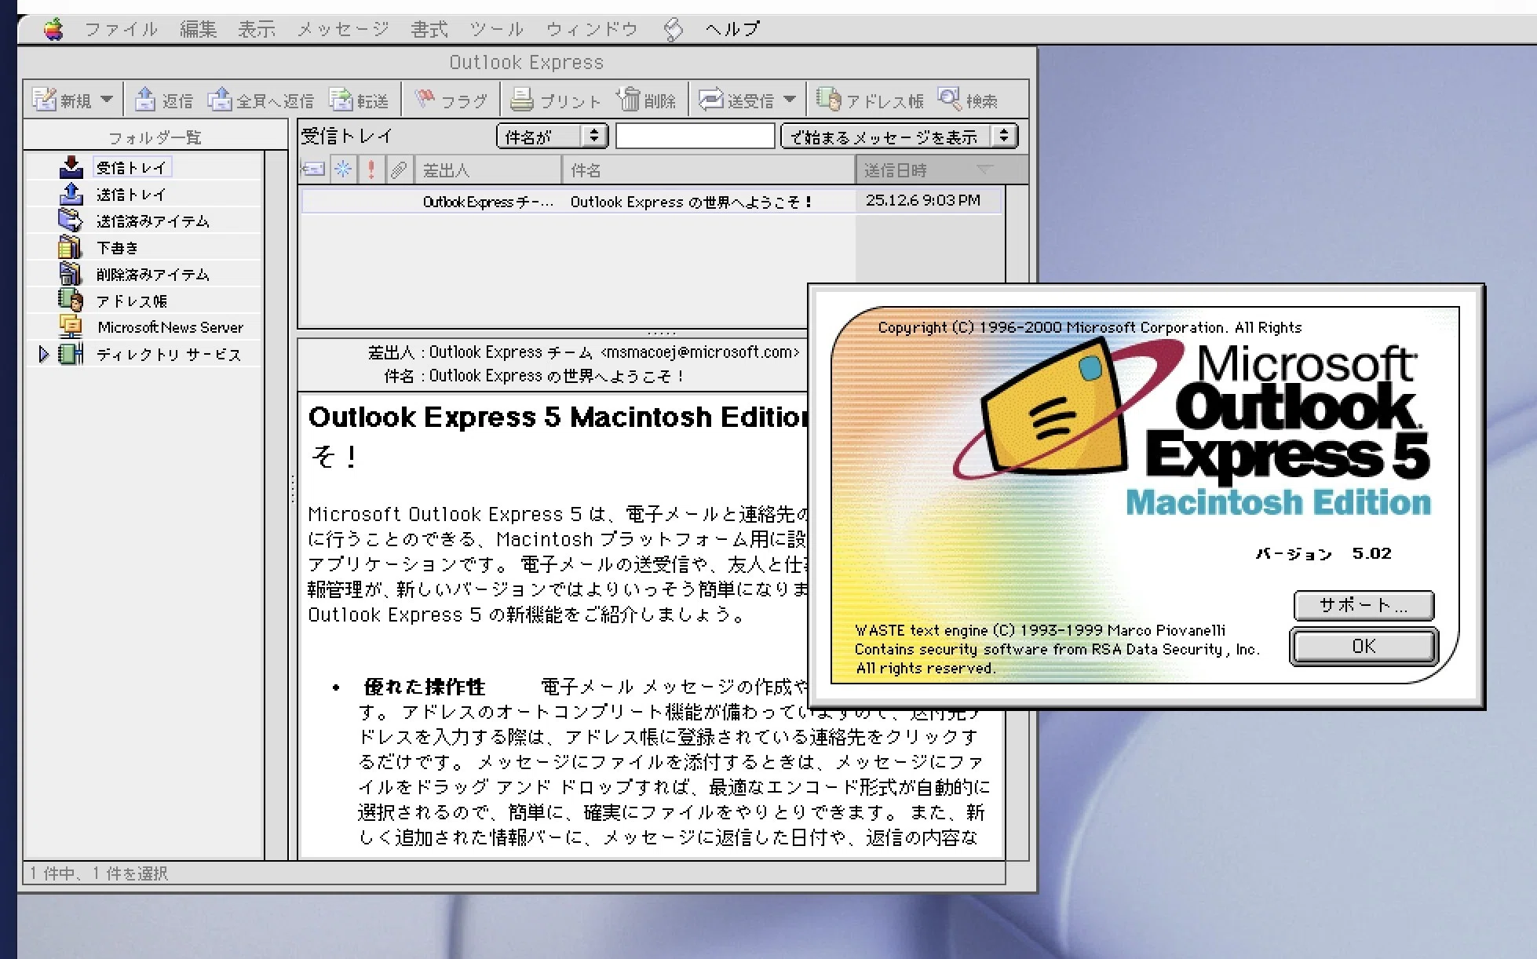The height and width of the screenshot is (959, 1537).
Task: Open the dropdown arrow beside 送受信
Action: 790,100
